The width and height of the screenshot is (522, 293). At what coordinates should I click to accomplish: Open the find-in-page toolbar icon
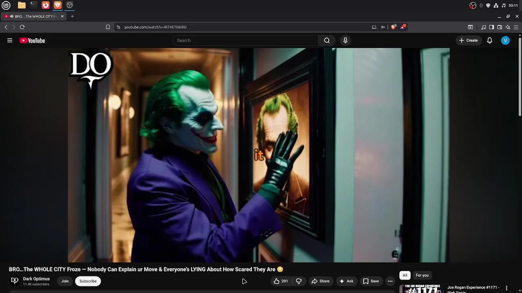point(470,27)
